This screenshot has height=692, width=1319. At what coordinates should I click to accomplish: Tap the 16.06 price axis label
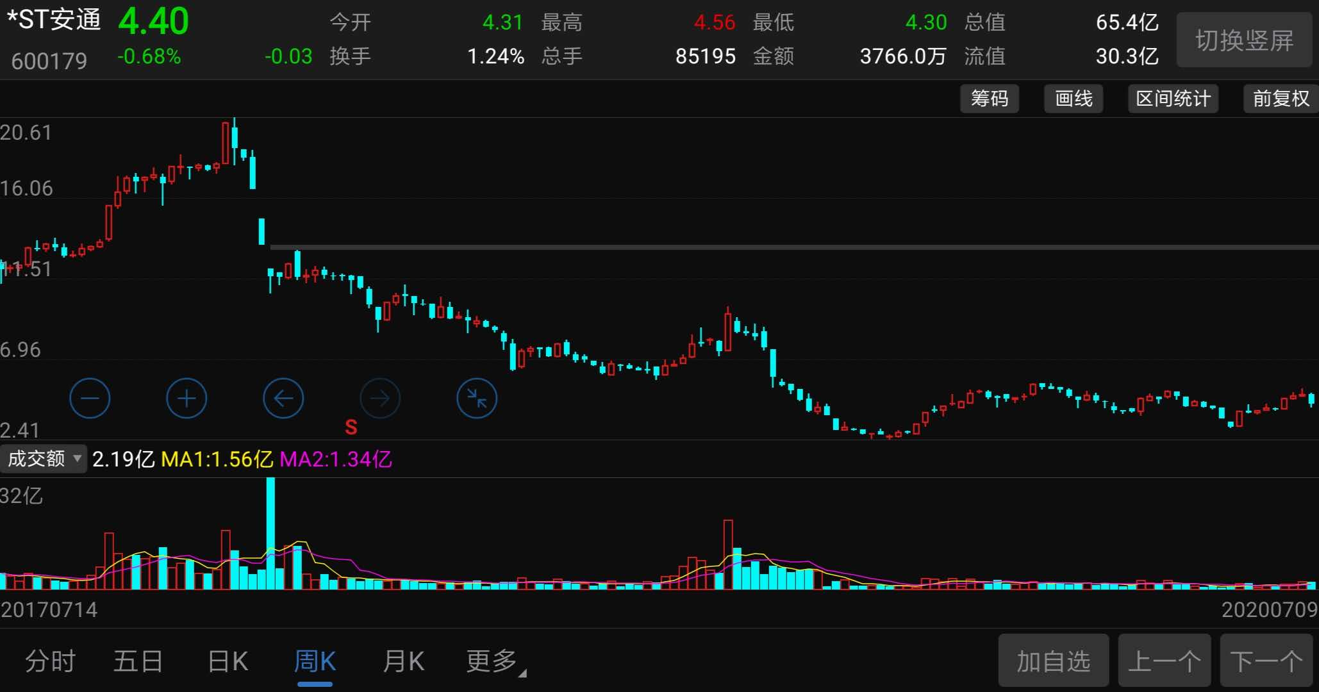click(26, 188)
